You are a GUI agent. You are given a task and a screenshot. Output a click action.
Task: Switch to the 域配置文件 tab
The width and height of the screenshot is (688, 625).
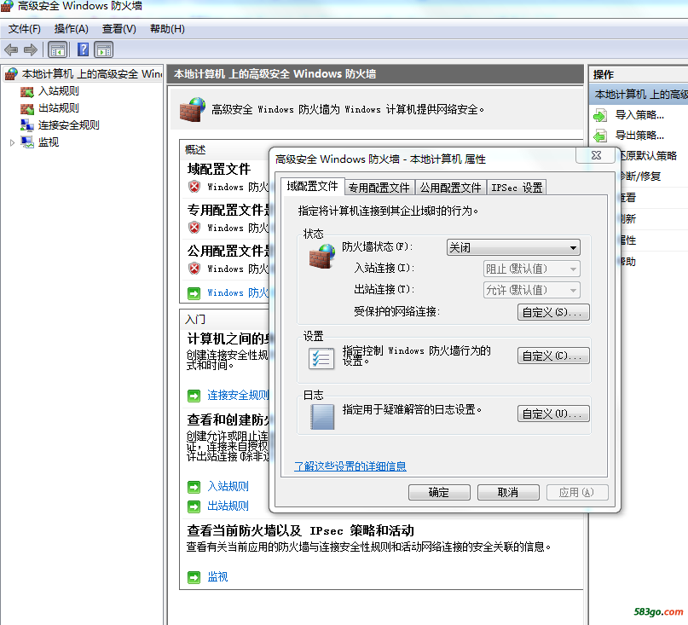point(312,187)
